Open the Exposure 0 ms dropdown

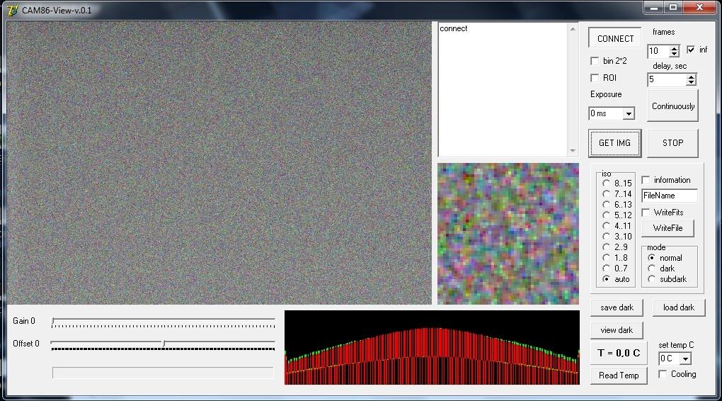[x=628, y=113]
